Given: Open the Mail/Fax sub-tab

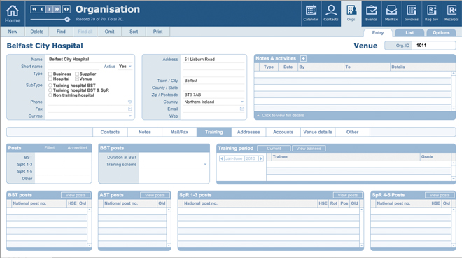Looking at the screenshot, I should pos(179,132).
